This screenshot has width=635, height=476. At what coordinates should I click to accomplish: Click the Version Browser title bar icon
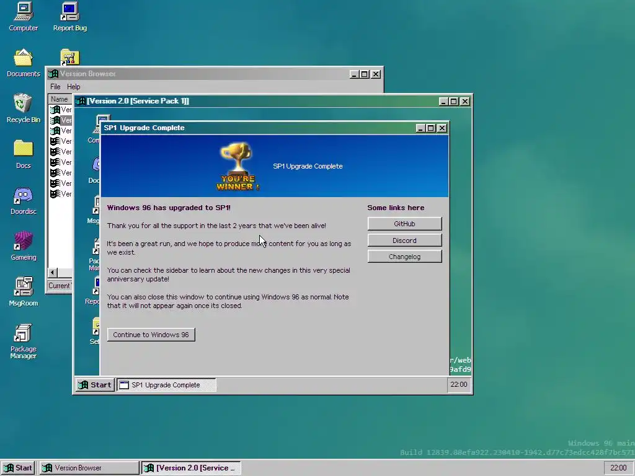[53, 74]
